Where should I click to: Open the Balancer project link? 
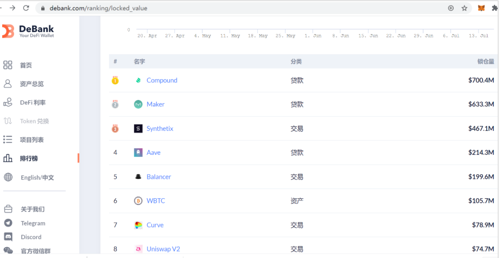158,177
